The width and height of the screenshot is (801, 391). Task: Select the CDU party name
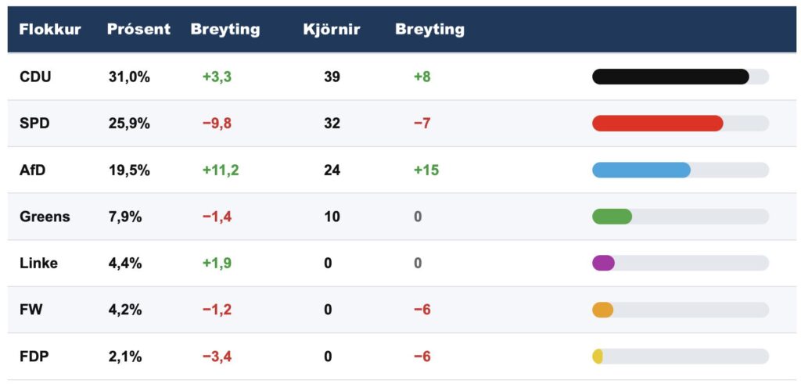[35, 77]
